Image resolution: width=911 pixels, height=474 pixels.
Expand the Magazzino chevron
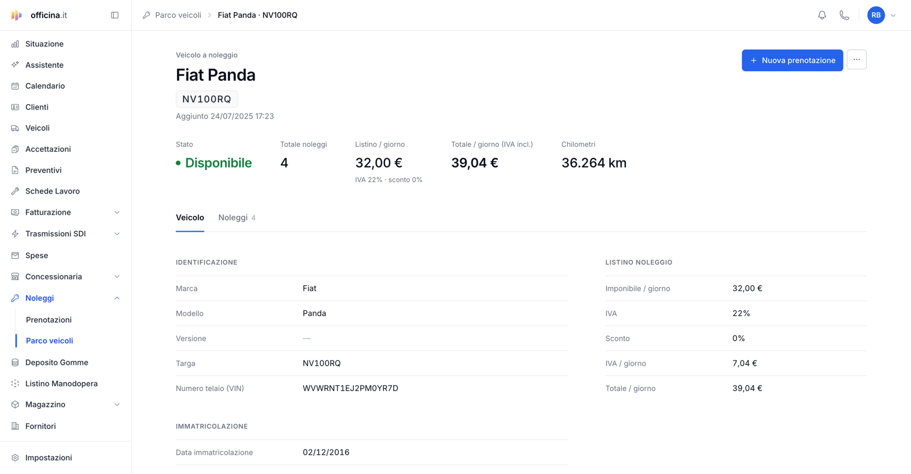pos(117,405)
